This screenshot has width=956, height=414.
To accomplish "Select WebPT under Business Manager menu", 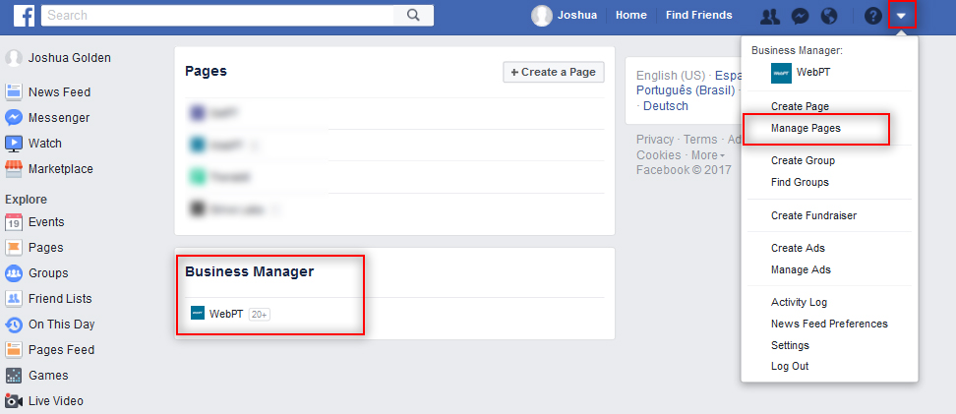I will [x=812, y=72].
